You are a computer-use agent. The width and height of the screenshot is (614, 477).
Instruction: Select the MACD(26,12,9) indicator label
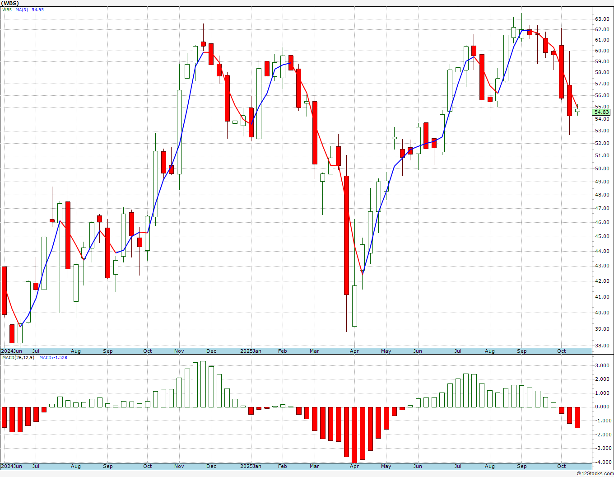[18, 358]
